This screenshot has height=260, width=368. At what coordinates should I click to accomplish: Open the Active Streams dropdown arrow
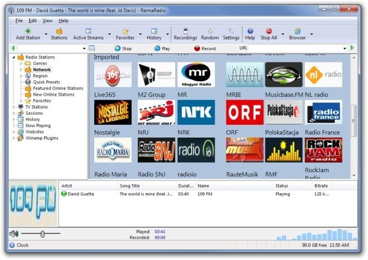[x=110, y=34]
